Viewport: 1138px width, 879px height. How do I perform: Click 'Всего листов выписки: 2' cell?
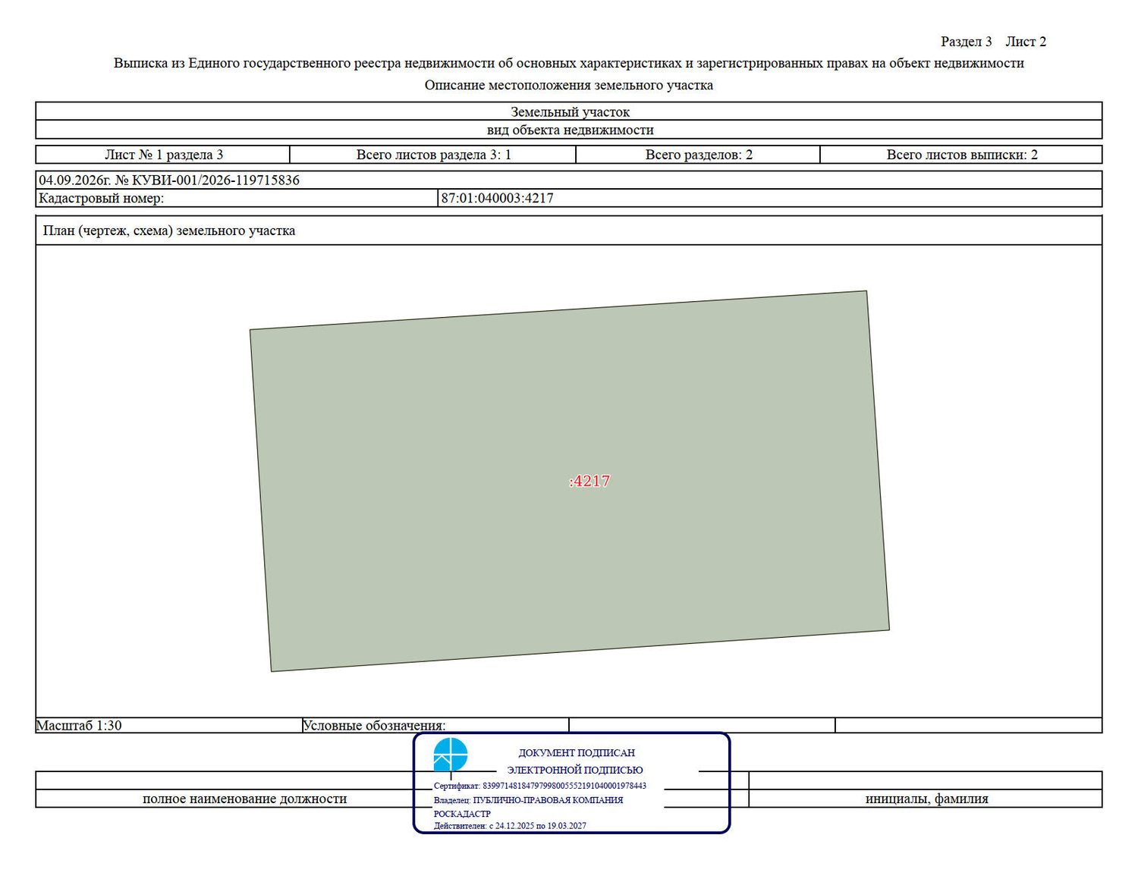(x=961, y=155)
